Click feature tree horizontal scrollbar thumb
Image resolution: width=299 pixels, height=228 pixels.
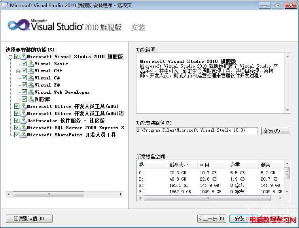pyautogui.click(x=48, y=194)
